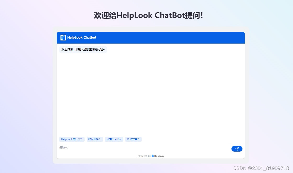Viewport: 293px width, 173px height.
Task: Select the HelpLook是什么? quick question chip
Action: click(72, 139)
